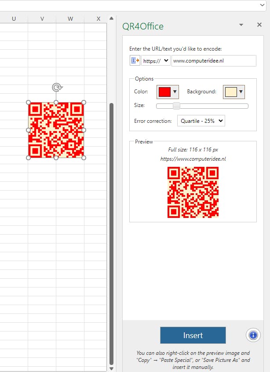
Task: Click the vertical scrollbar up arrow
Action: pos(111,18)
